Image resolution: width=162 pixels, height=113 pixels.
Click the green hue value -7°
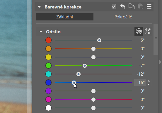pyautogui.click(x=142, y=66)
